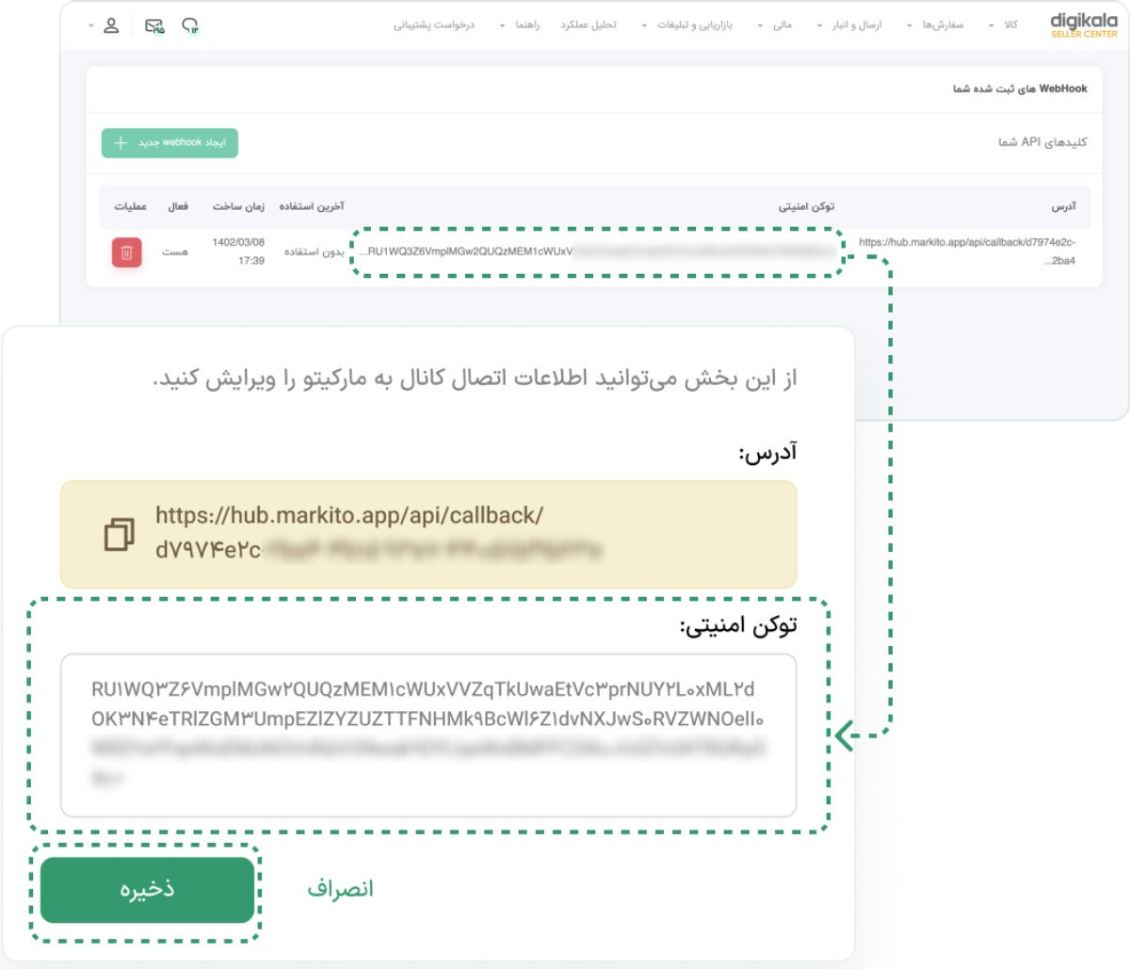Image resolution: width=1130 pixels, height=969 pixels.
Task: Select the آدرس: label in edit dialog
Action: [767, 453]
